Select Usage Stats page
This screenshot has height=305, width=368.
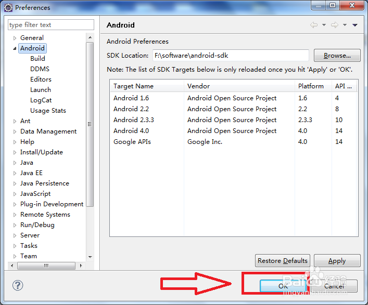48,111
